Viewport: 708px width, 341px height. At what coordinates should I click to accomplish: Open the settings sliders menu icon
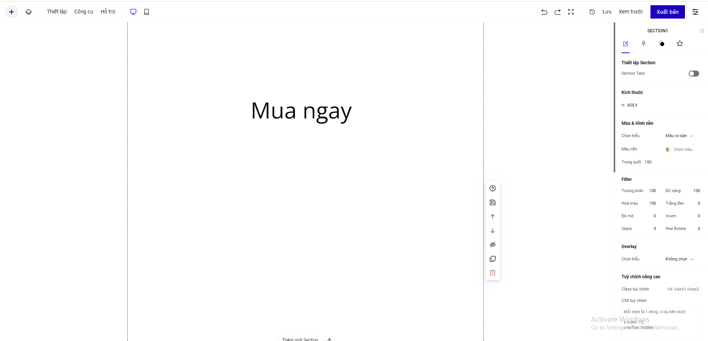(695, 12)
